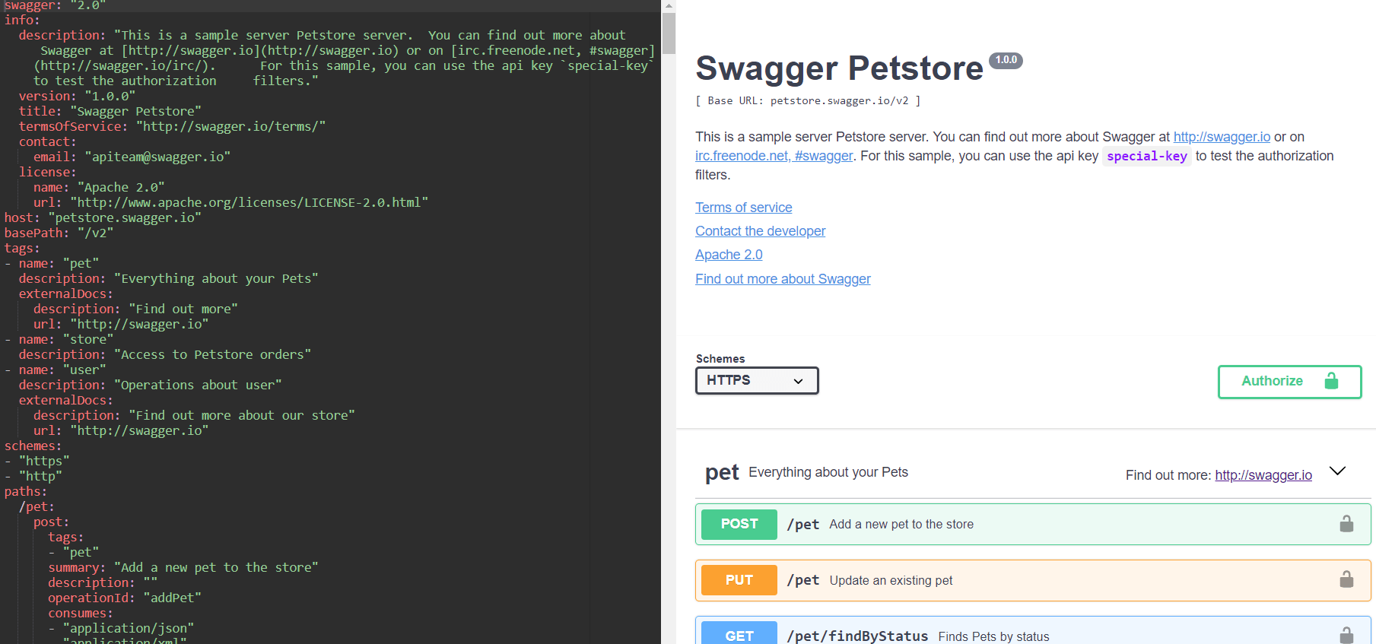Click the lock icon on PUT /pet
Viewport: 1376px width, 644px height.
(1346, 579)
